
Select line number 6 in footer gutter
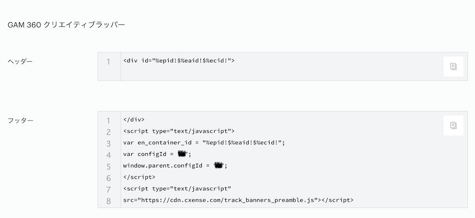[x=109, y=178]
